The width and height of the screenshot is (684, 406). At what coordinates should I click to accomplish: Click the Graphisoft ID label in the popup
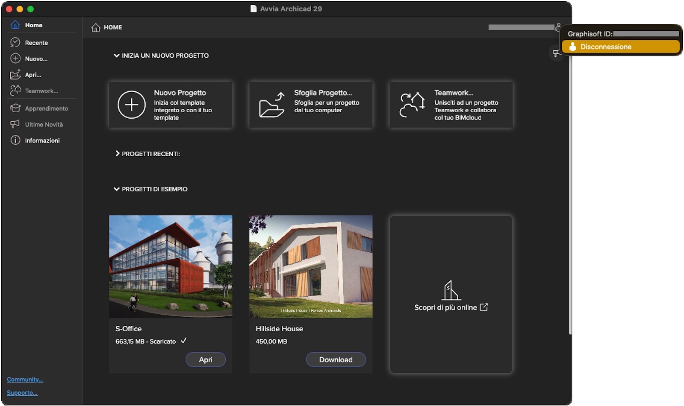(590, 34)
